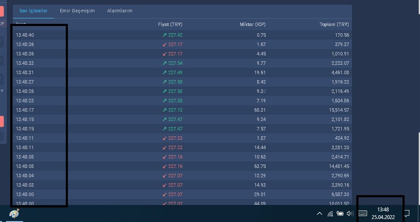420x222 pixels.
Task: Check the battery power icon
Action: click(x=340, y=213)
